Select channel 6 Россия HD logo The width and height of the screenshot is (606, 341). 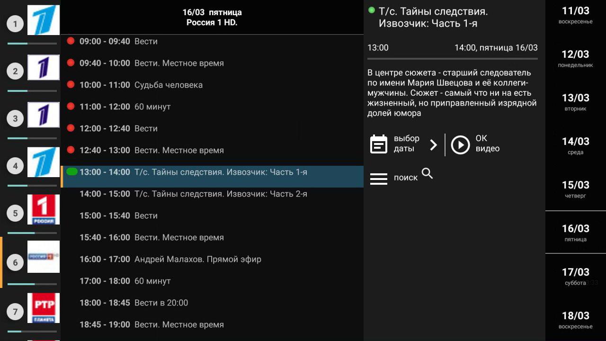tap(44, 257)
